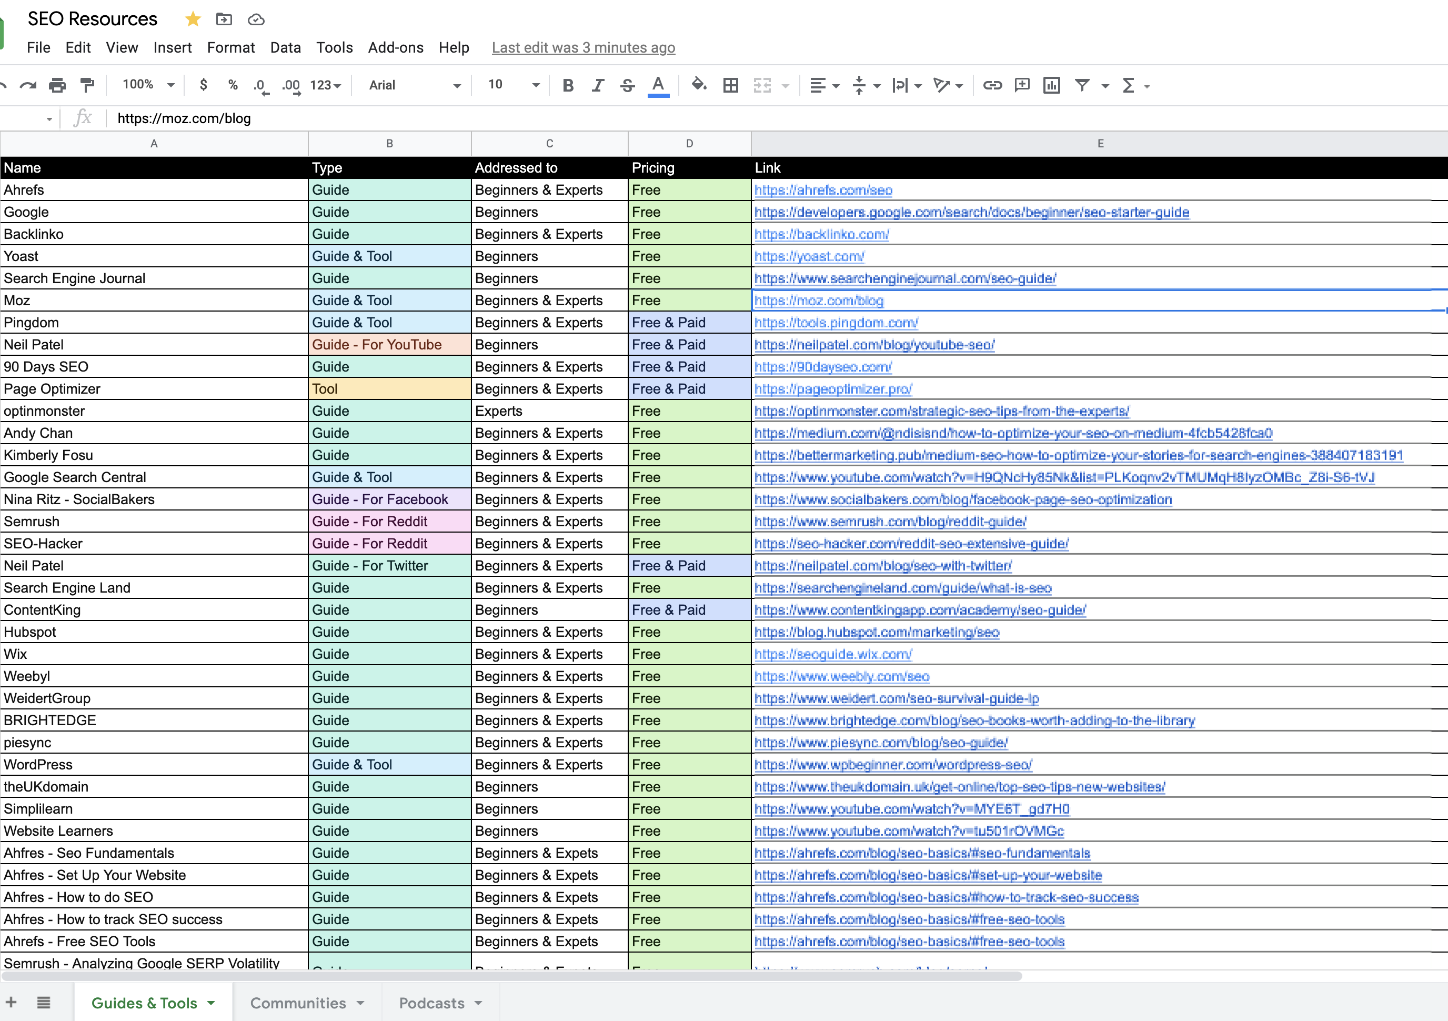
Task: Click the insert chart icon
Action: 1051,85
